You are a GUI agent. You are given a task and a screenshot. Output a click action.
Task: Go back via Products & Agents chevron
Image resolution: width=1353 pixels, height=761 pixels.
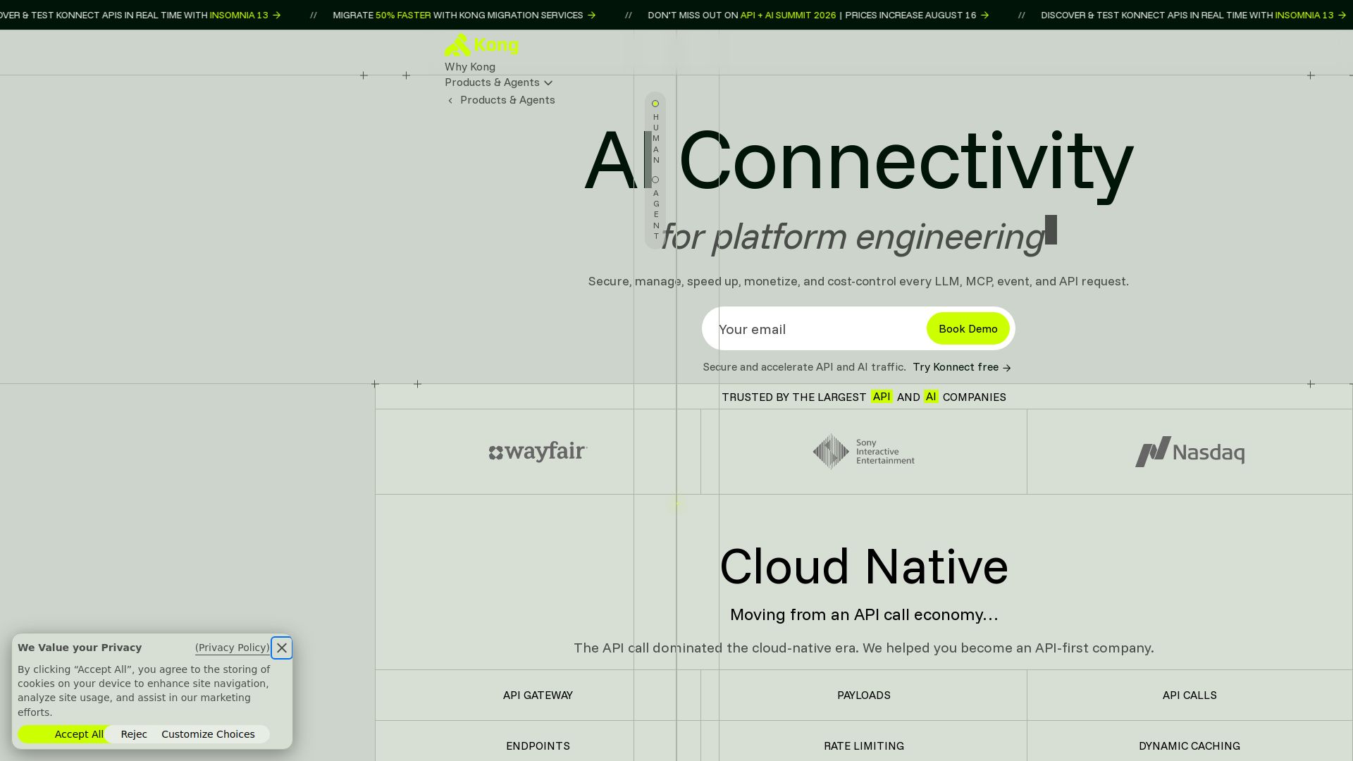(450, 100)
